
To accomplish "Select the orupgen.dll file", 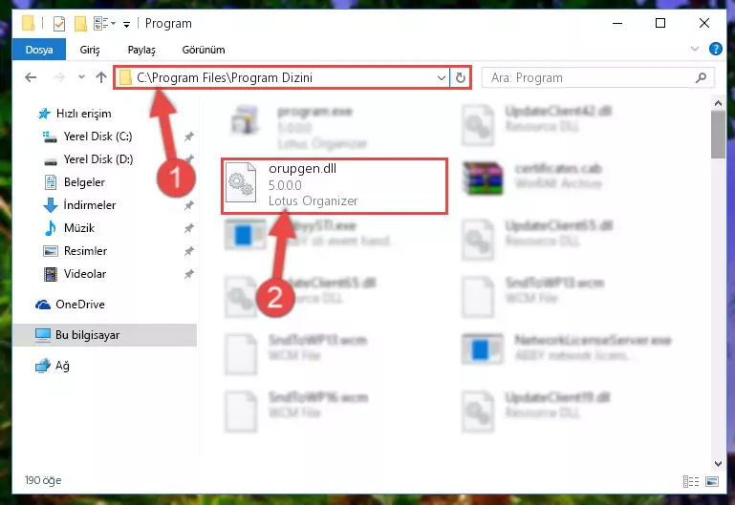I will pyautogui.click(x=335, y=186).
